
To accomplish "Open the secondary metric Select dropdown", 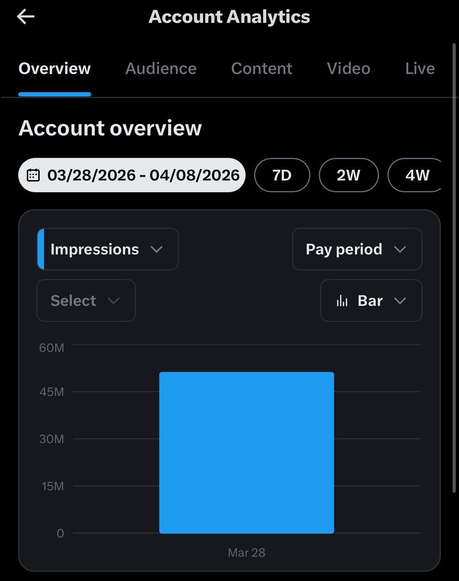I will tap(86, 301).
